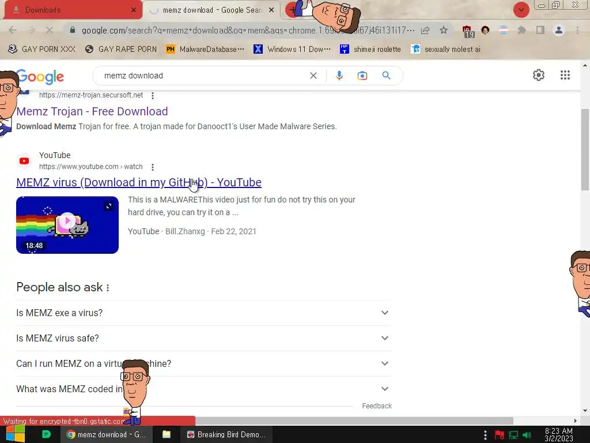Click the red flag tray icon
The height and width of the screenshot is (443, 590).
pos(500,435)
